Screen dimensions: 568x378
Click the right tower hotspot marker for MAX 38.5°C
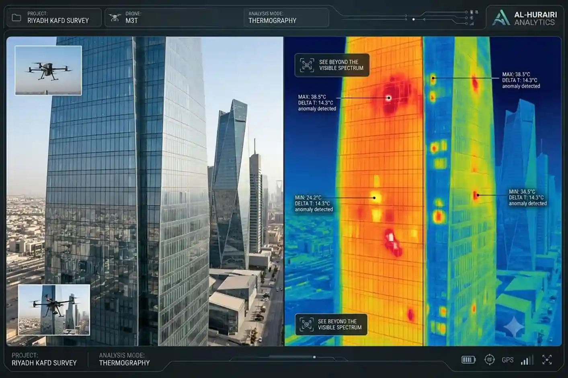(433, 78)
